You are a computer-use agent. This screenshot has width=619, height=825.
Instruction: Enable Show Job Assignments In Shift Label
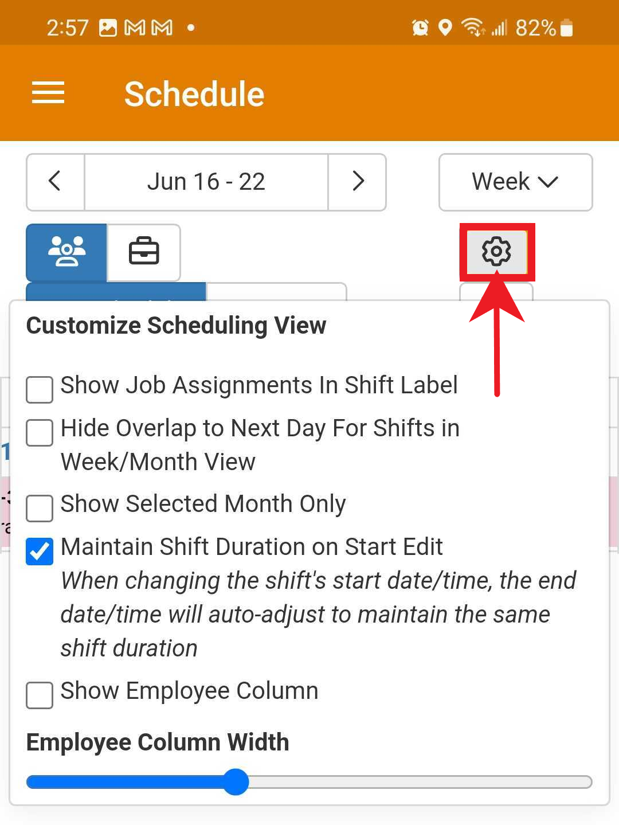tap(39, 390)
